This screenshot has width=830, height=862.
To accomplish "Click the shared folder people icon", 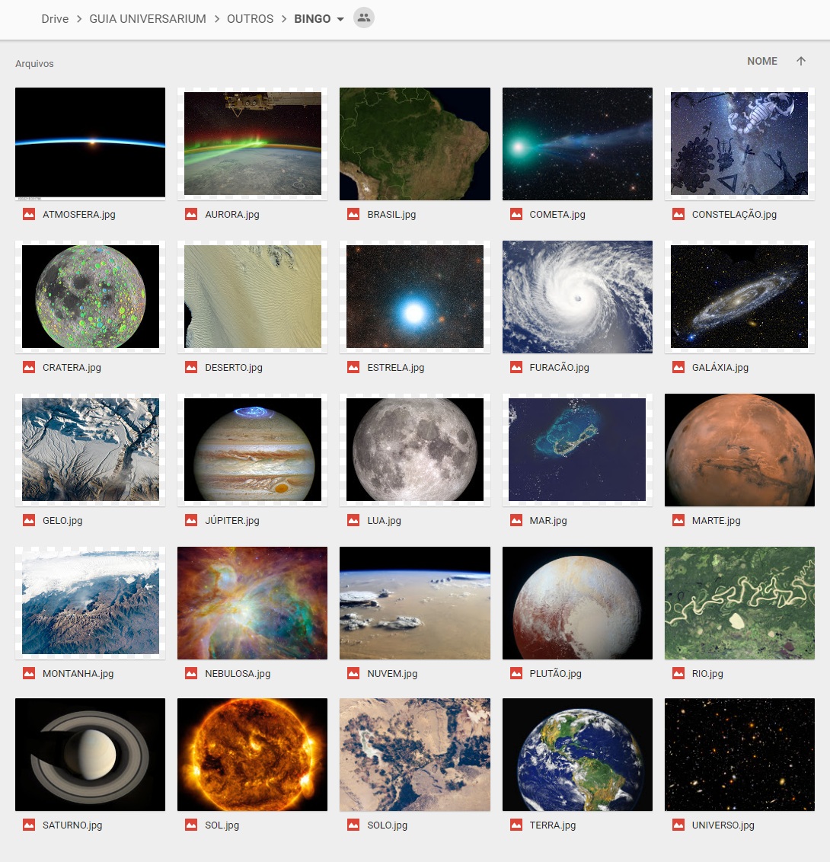I will [363, 18].
